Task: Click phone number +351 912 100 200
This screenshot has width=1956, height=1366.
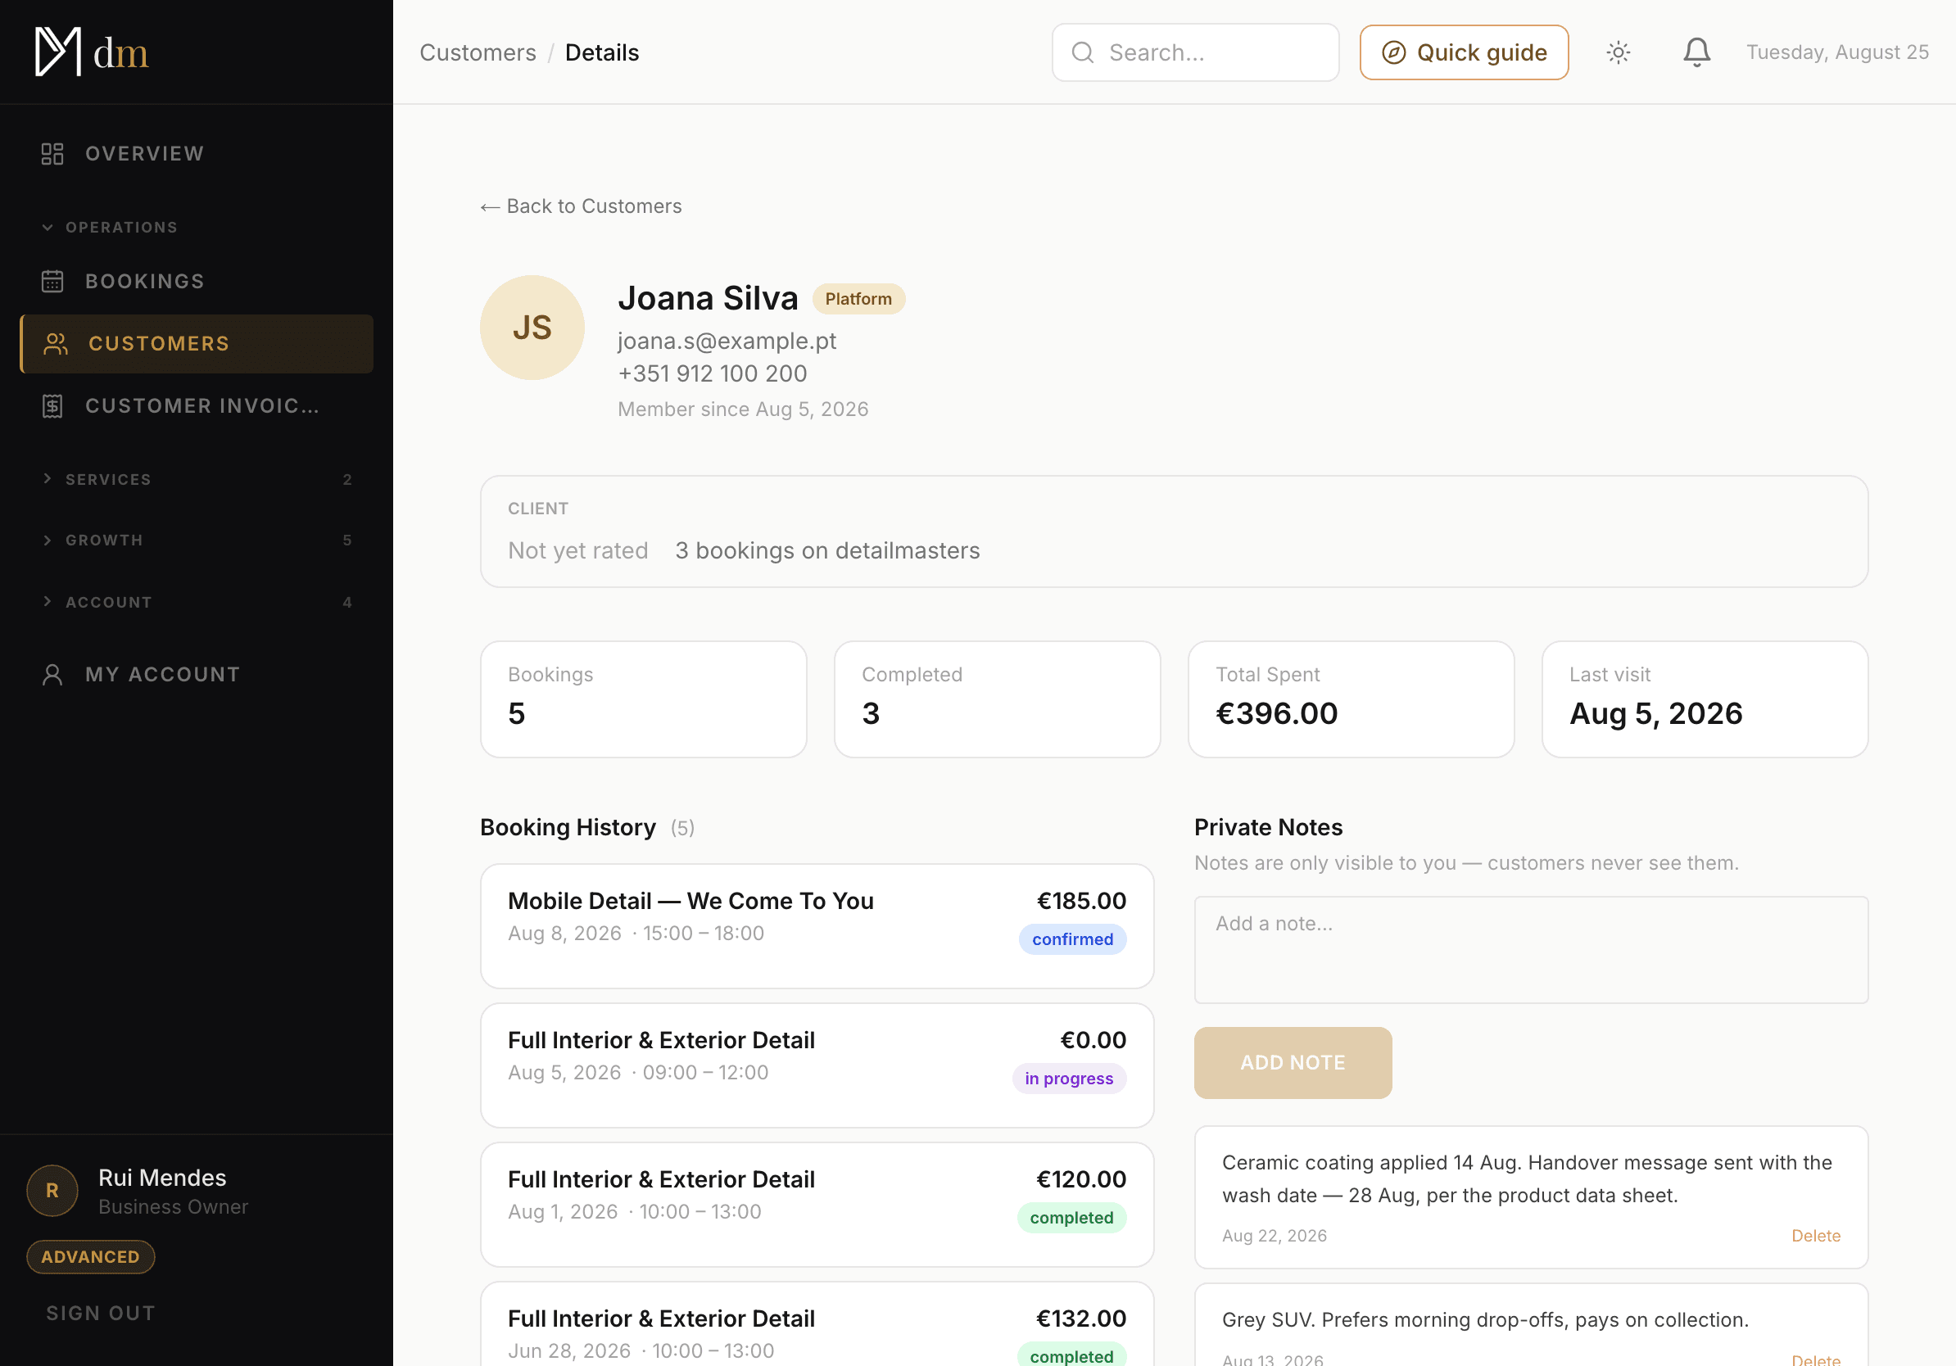Action: (x=712, y=374)
